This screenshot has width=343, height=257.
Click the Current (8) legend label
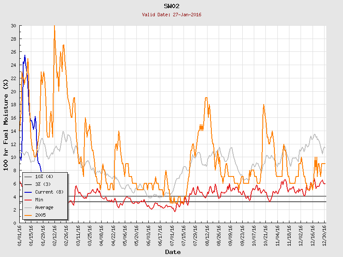point(50,192)
